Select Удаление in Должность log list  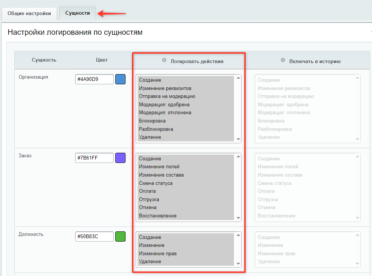pyautogui.click(x=186, y=262)
